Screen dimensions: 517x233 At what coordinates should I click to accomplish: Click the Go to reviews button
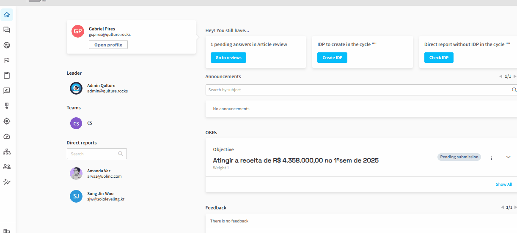(228, 58)
